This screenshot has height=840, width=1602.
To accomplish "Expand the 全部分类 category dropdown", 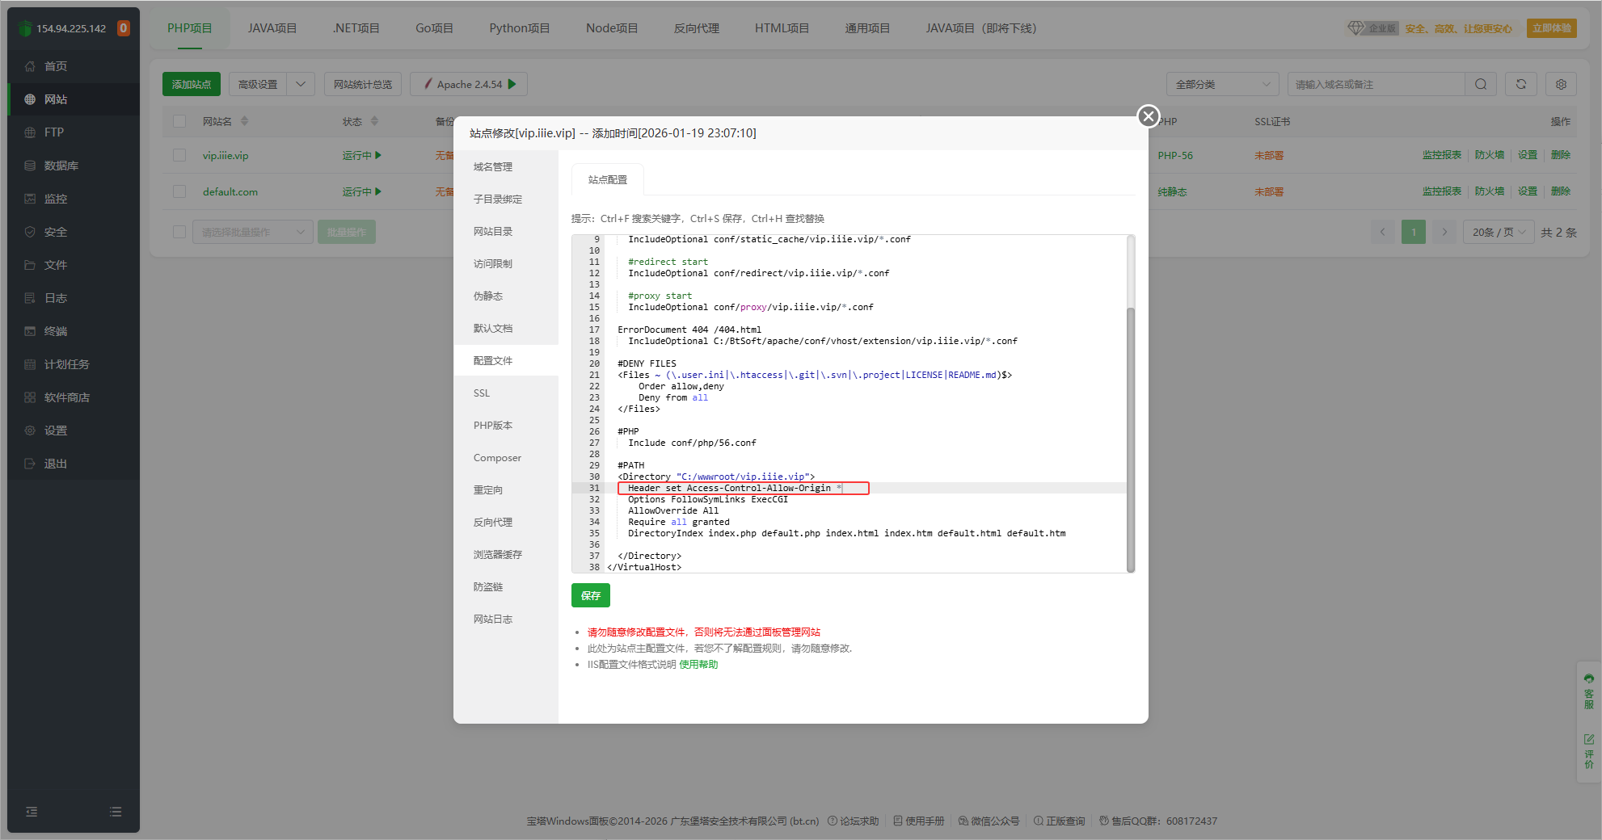I will (x=1222, y=84).
